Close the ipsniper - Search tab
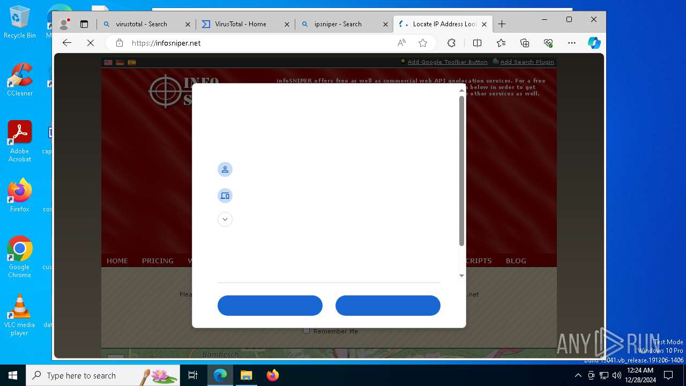This screenshot has width=686, height=386. (x=385, y=24)
